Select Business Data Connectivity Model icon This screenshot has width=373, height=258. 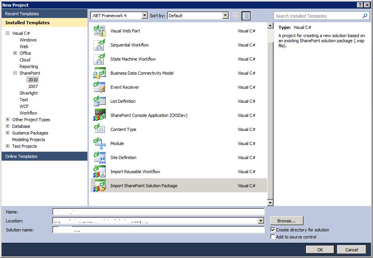tap(99, 73)
